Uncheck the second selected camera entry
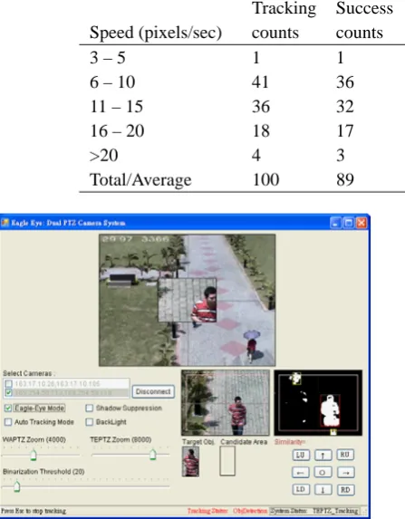 (9, 392)
